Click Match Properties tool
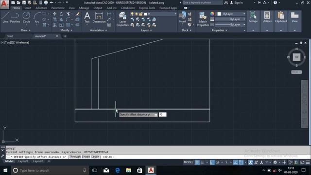This screenshot has width=311, height=175. coord(203,19)
